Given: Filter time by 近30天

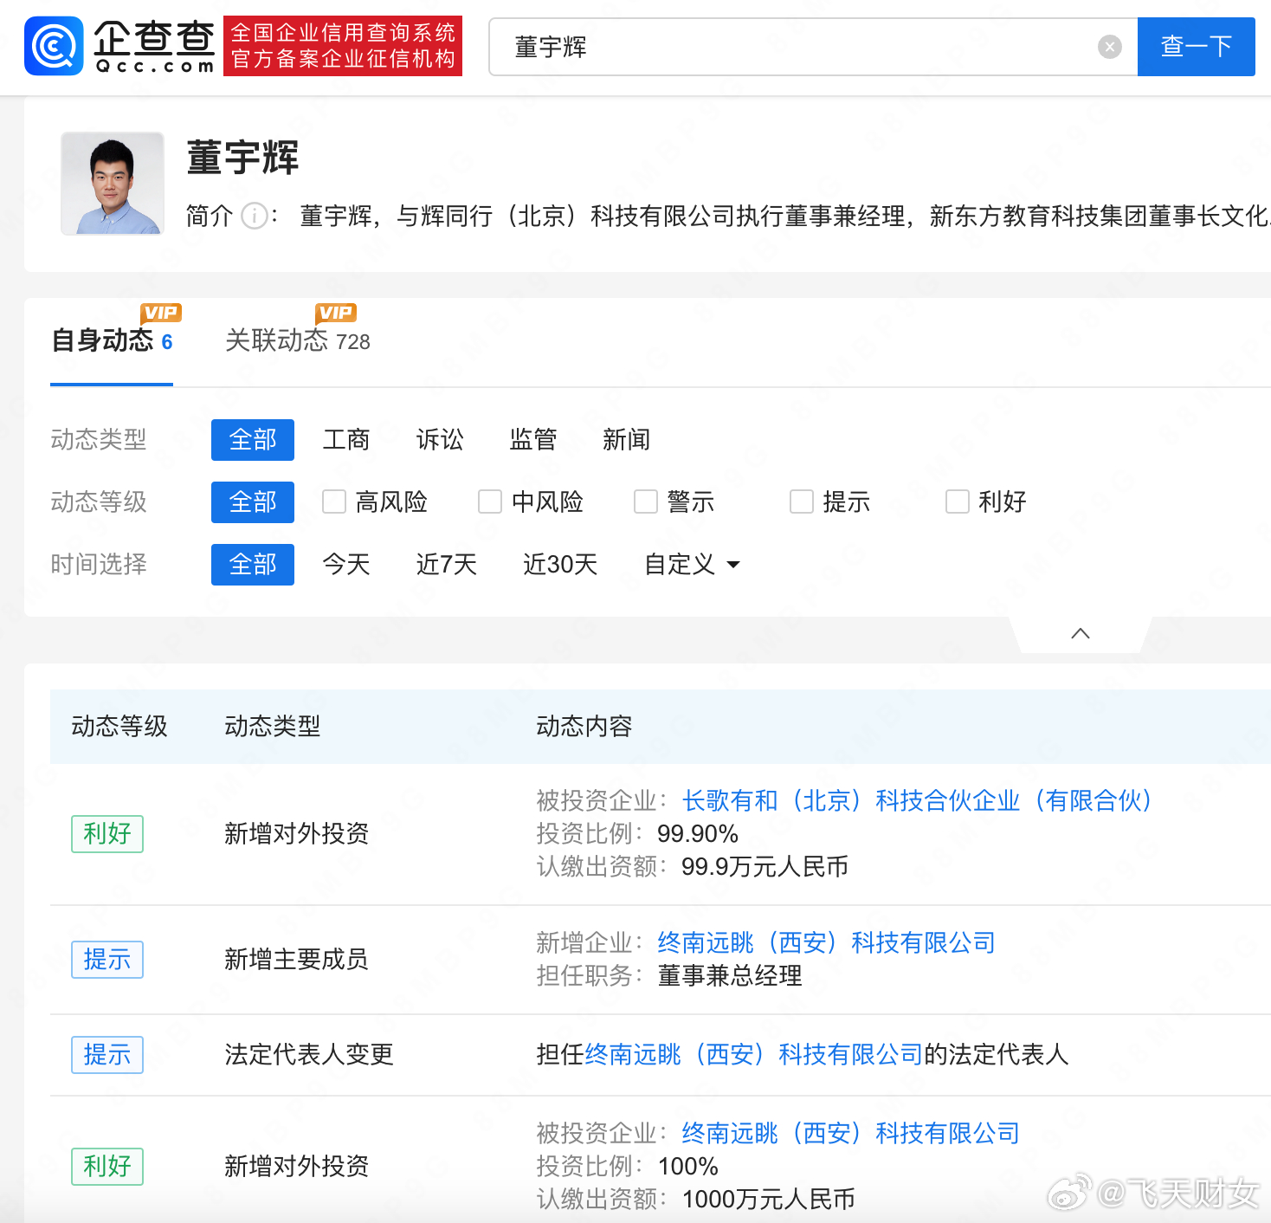Looking at the screenshot, I should coord(560,565).
